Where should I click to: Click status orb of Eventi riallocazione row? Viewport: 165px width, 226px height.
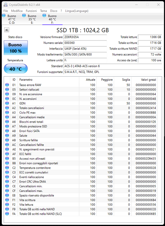pyautogui.click(x=7, y=177)
